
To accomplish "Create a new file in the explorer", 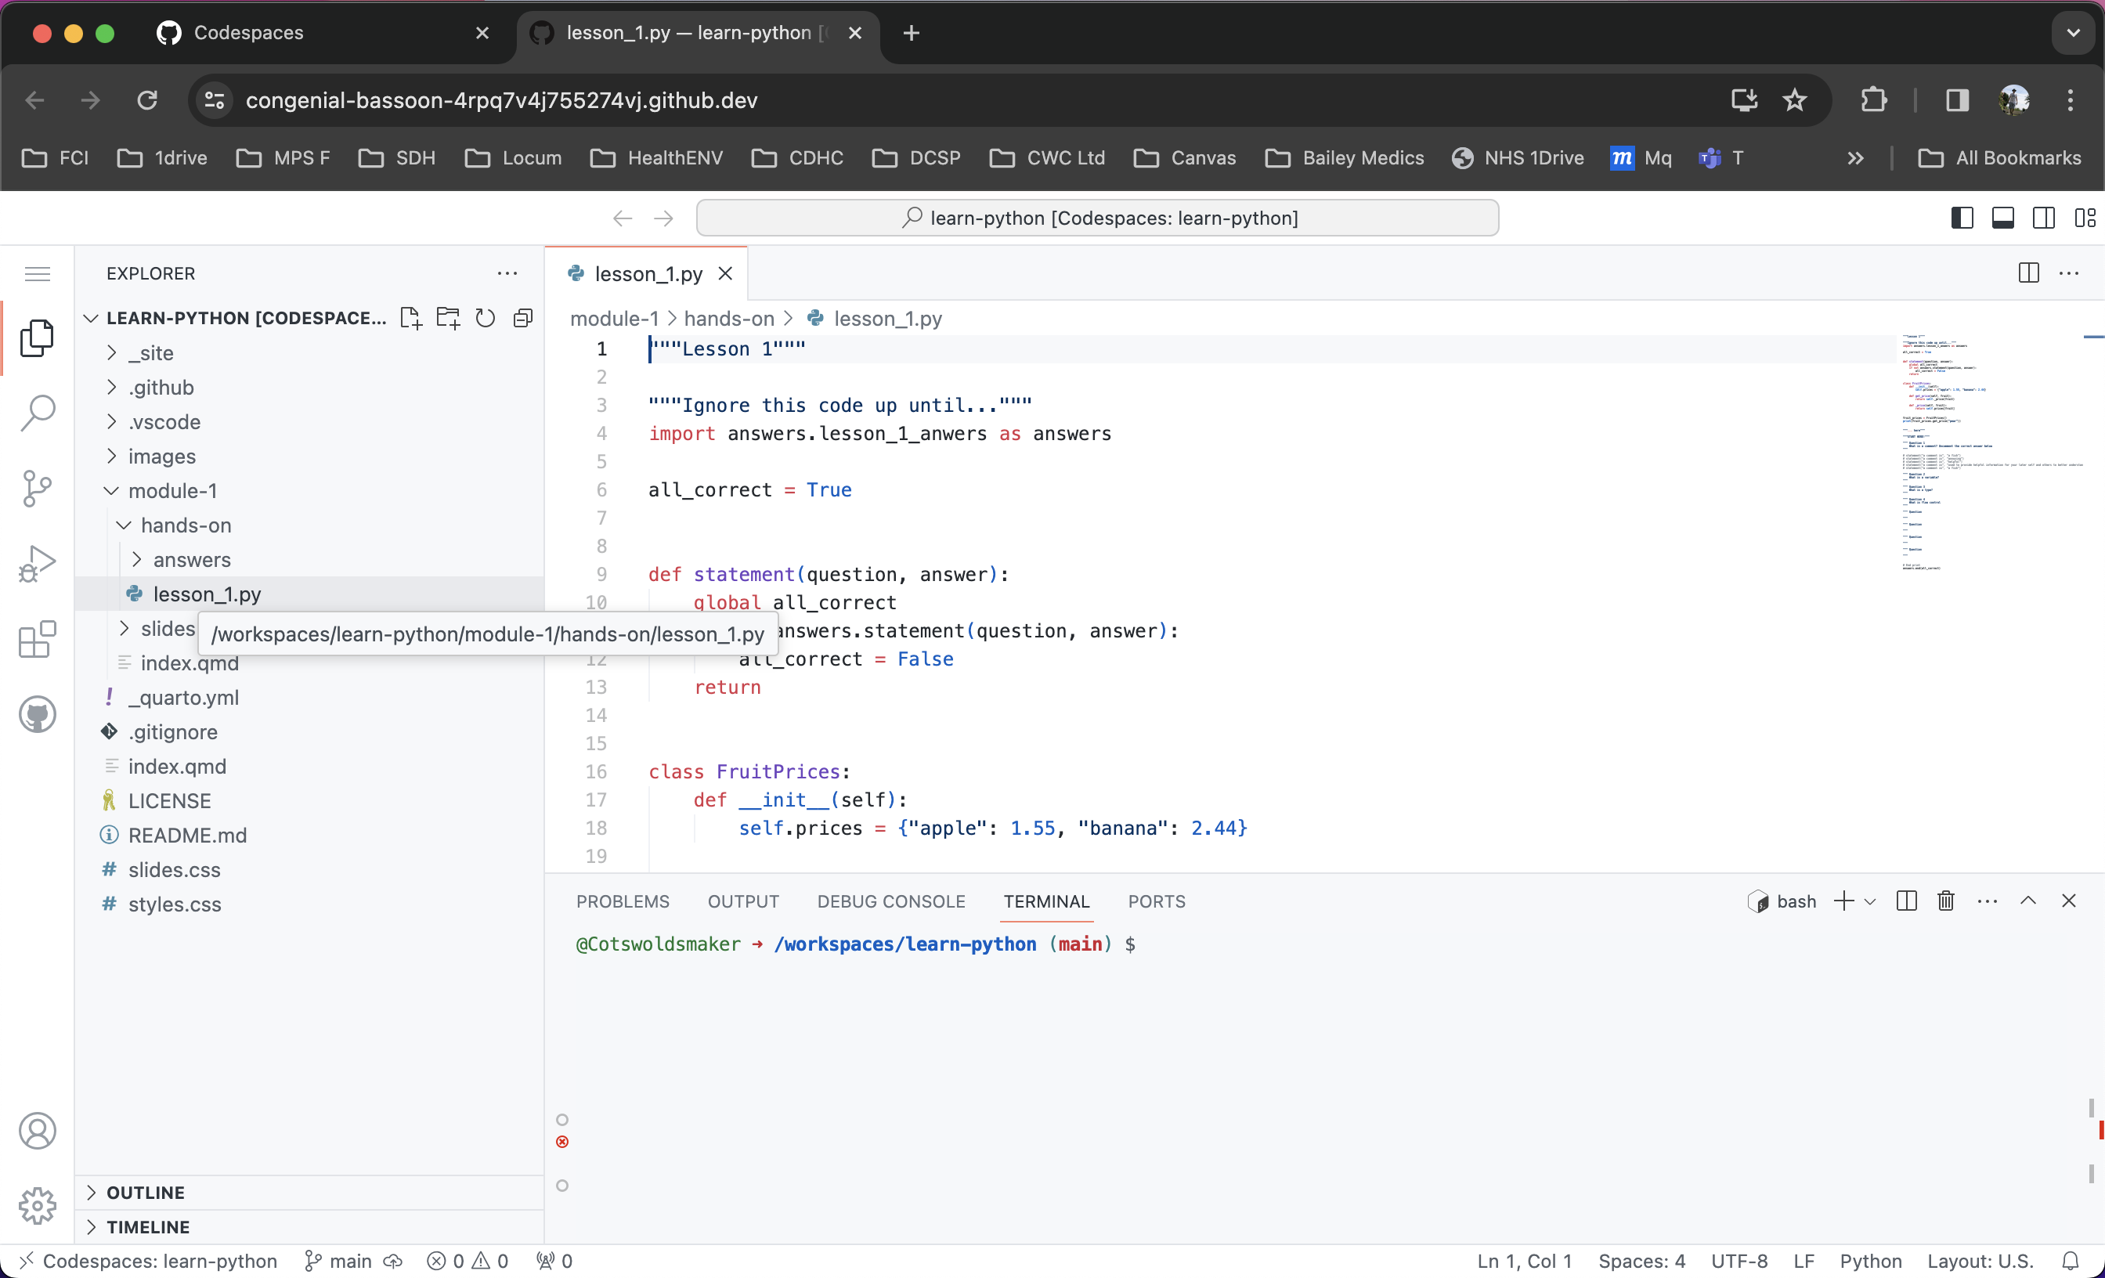I will [411, 317].
